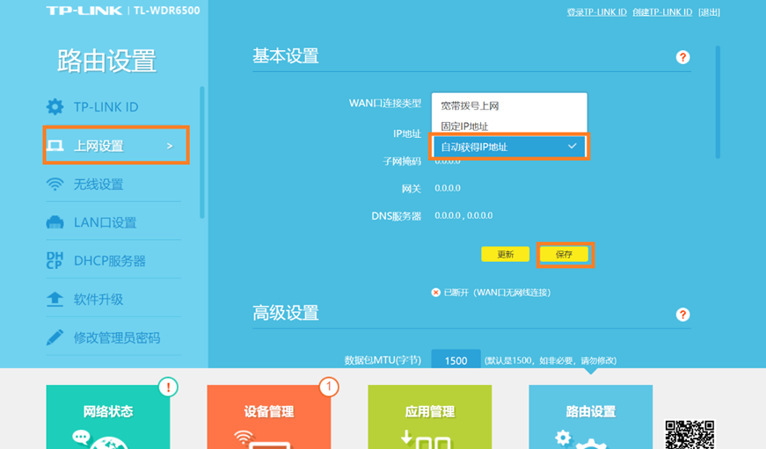Screen dimensions: 766x449
Task: Click the 保存 button
Action: pyautogui.click(x=564, y=254)
